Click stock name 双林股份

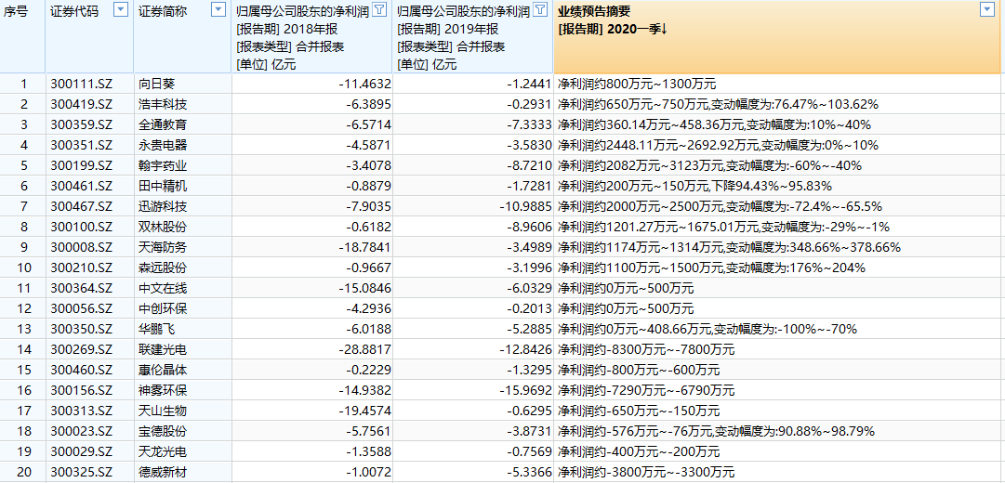163,227
